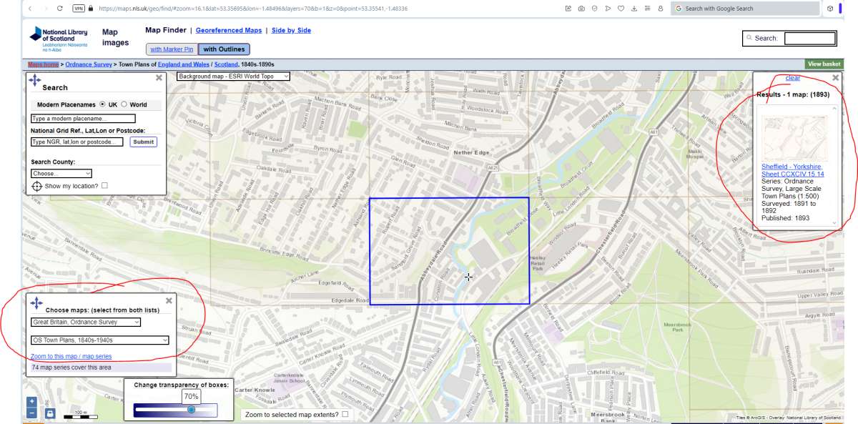Enable Zoom to selected map extents checkbox
Screen dimensions: 858x424
(345, 414)
